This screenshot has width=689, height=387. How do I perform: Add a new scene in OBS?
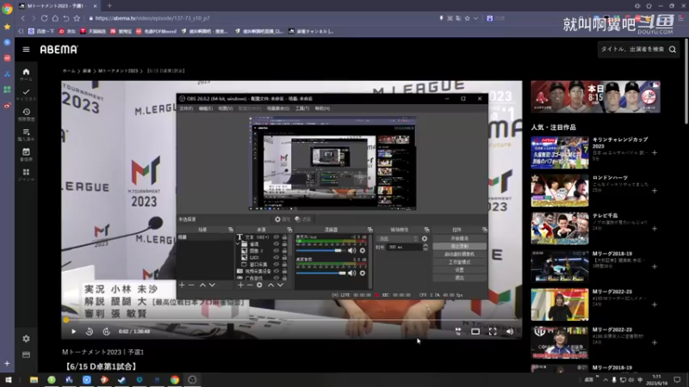click(182, 285)
